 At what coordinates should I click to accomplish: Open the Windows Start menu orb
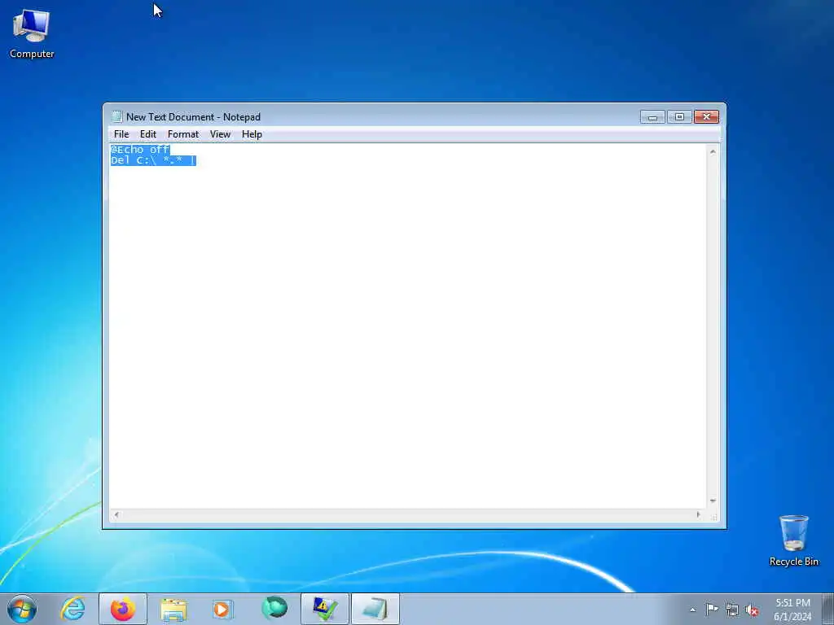22,609
